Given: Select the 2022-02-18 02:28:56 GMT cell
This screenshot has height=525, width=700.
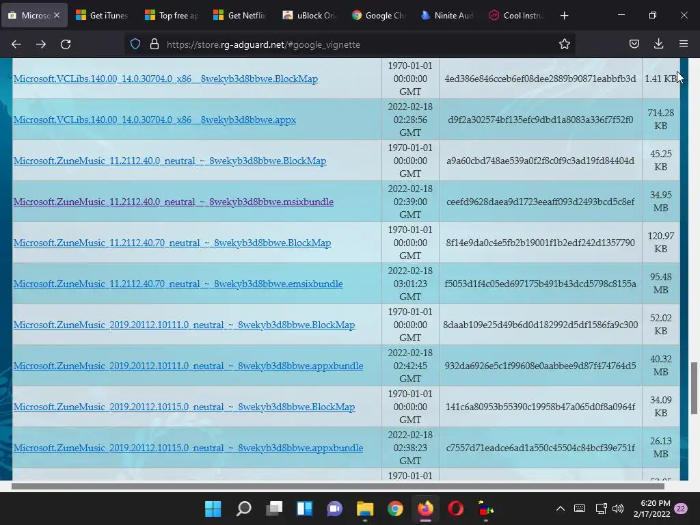Looking at the screenshot, I should [x=410, y=120].
